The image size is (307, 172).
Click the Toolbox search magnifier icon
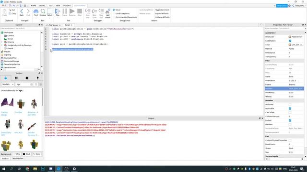click(36, 84)
